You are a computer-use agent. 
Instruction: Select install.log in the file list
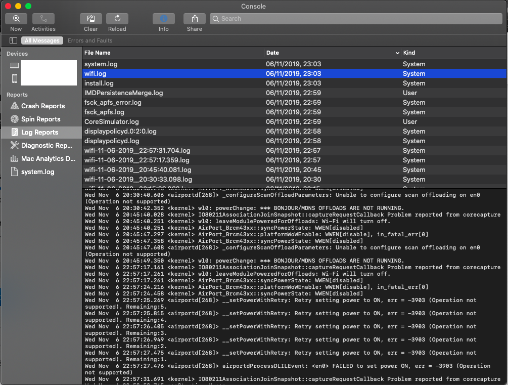point(99,83)
